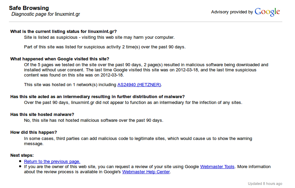
Task: Click the did not appear to function as intermediary sentence
Action: [x=133, y=103]
